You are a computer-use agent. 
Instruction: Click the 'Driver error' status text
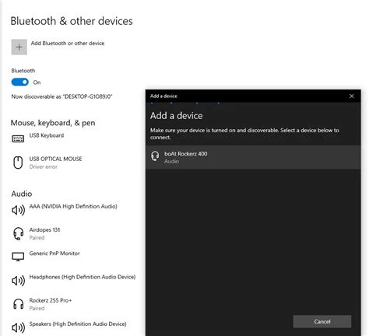tap(43, 166)
